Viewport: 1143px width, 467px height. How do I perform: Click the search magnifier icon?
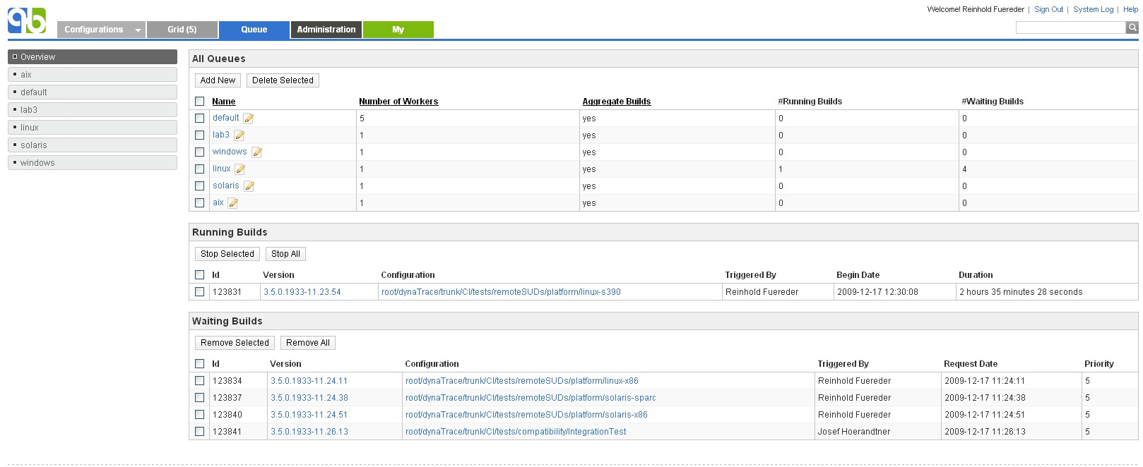pyautogui.click(x=1132, y=28)
